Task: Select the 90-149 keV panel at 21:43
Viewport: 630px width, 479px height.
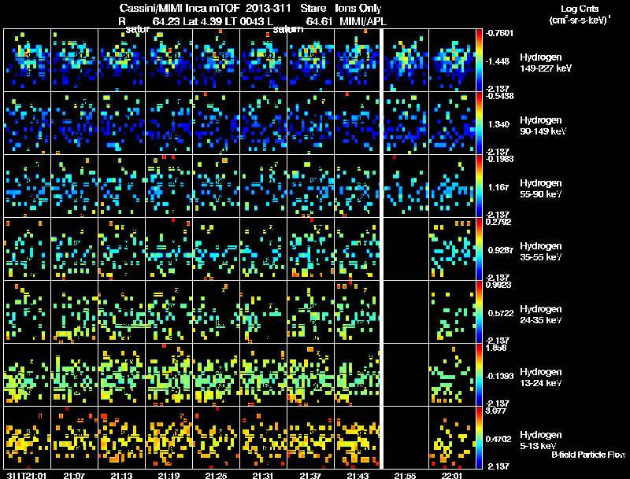Action: point(358,123)
